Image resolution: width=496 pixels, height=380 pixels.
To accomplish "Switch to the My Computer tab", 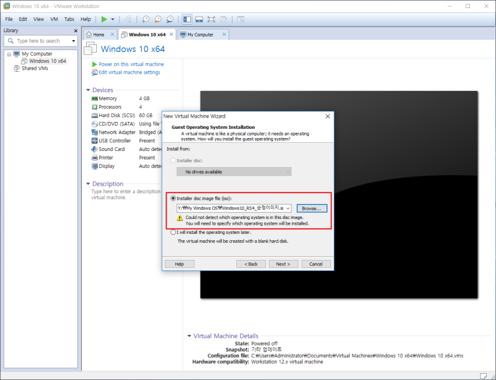I will pyautogui.click(x=200, y=35).
